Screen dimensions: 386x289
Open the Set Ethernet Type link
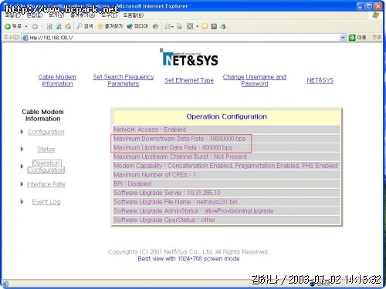pyautogui.click(x=189, y=80)
